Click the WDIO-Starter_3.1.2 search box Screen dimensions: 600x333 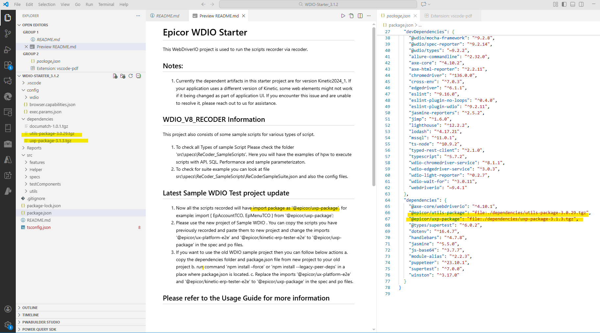tap(318, 4)
